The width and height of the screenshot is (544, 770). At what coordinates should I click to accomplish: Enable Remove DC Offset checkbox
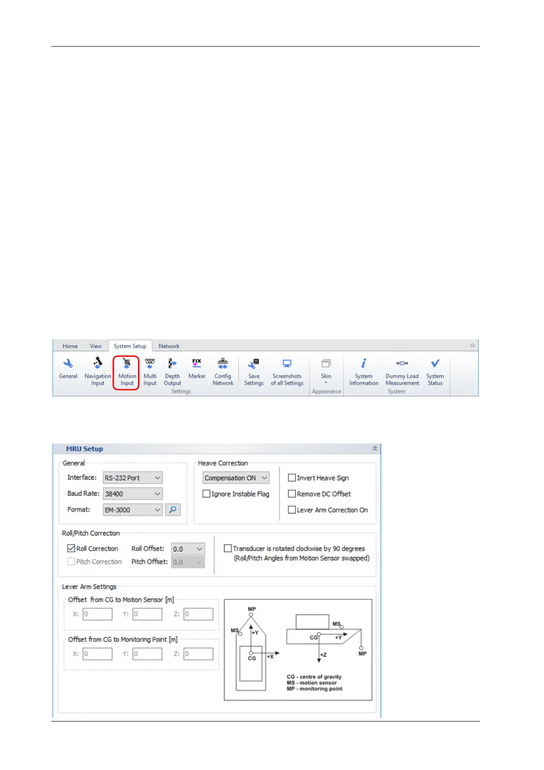coord(292,494)
